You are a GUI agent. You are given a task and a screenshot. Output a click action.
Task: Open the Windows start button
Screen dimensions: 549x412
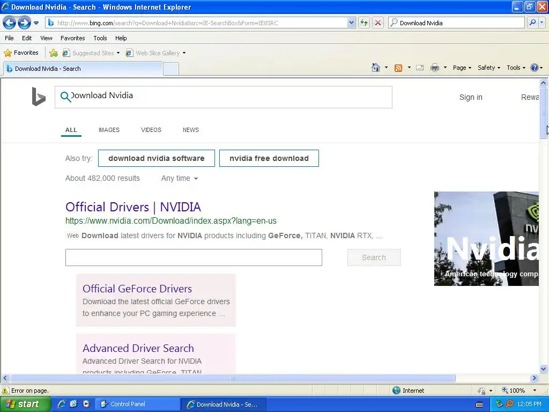coord(26,404)
